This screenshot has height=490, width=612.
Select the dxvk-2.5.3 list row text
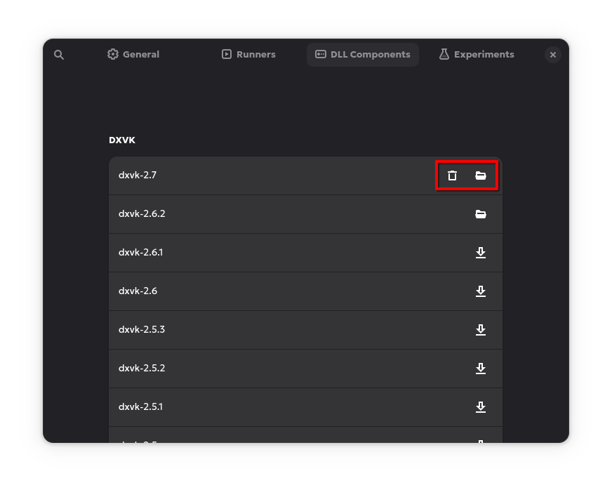click(142, 330)
